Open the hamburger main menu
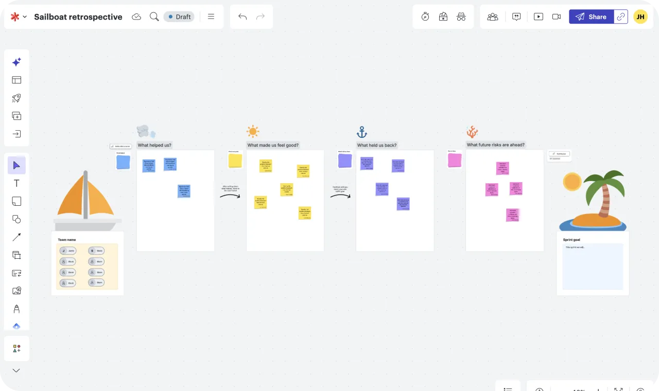Screen dimensions: 659x391 (211, 16)
